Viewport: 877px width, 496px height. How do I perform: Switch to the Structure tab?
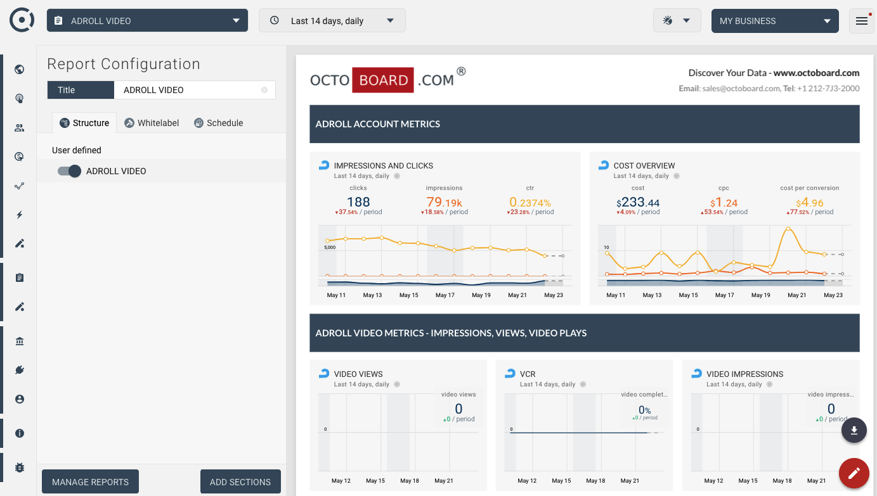click(x=84, y=123)
